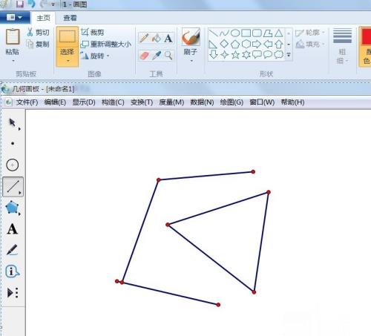The width and height of the screenshot is (371, 336).
Task: Open the line Size (粗细) dropdown
Action: [x=342, y=47]
